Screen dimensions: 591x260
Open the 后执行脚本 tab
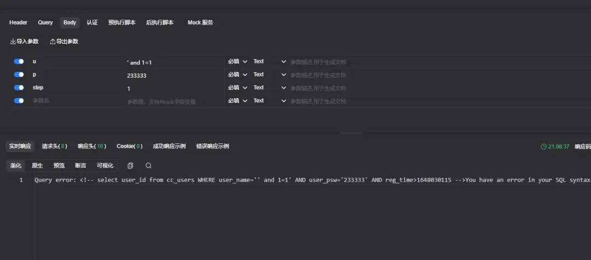tap(160, 22)
